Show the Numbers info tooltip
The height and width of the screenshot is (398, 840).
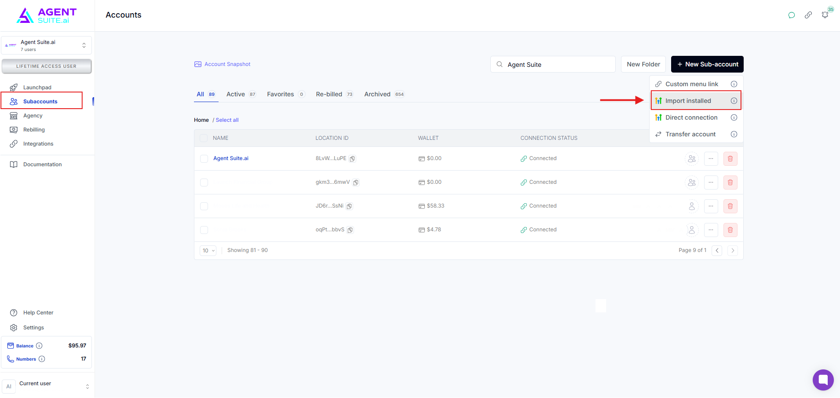(42, 359)
